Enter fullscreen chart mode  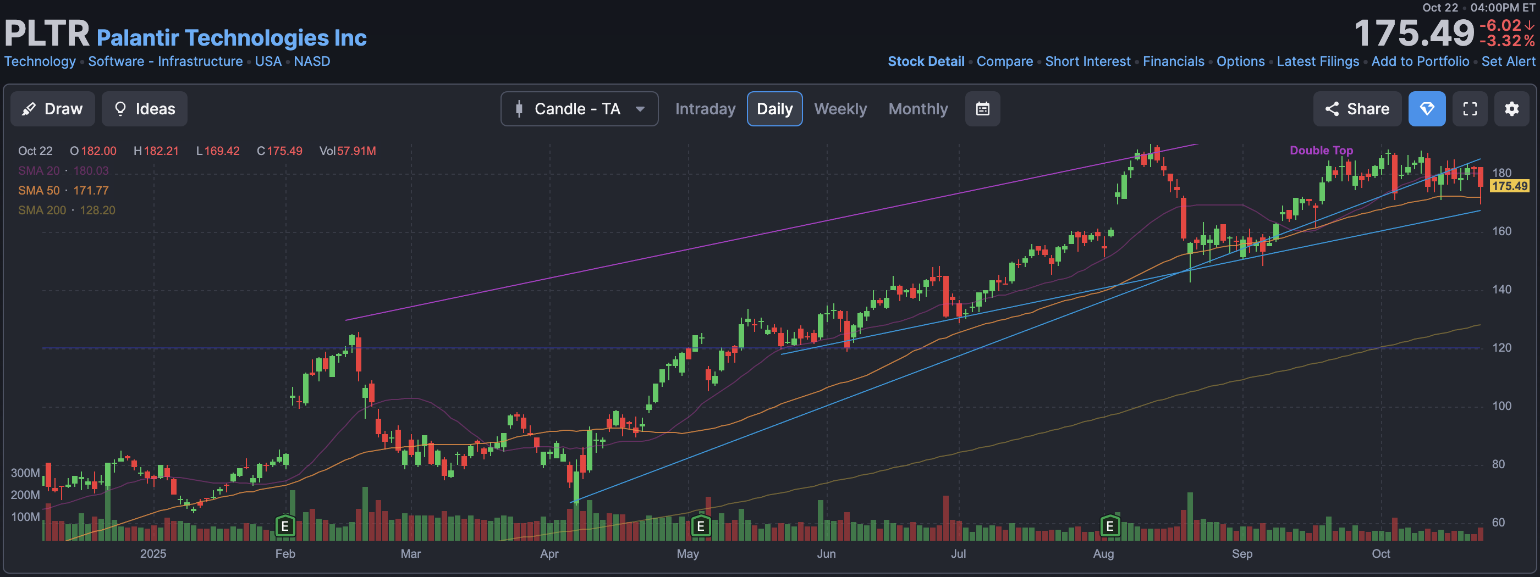pos(1470,109)
